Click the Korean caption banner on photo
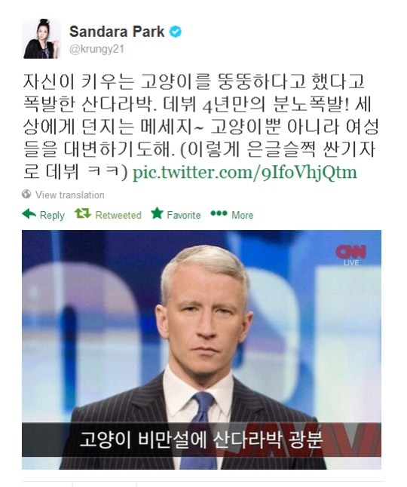This screenshot has height=487, width=407. (201, 440)
